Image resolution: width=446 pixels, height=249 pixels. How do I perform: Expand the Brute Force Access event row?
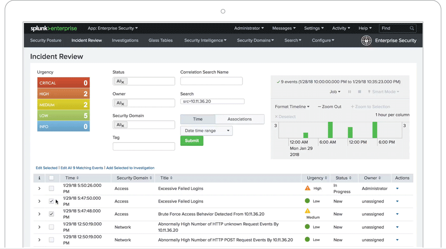[39, 214]
